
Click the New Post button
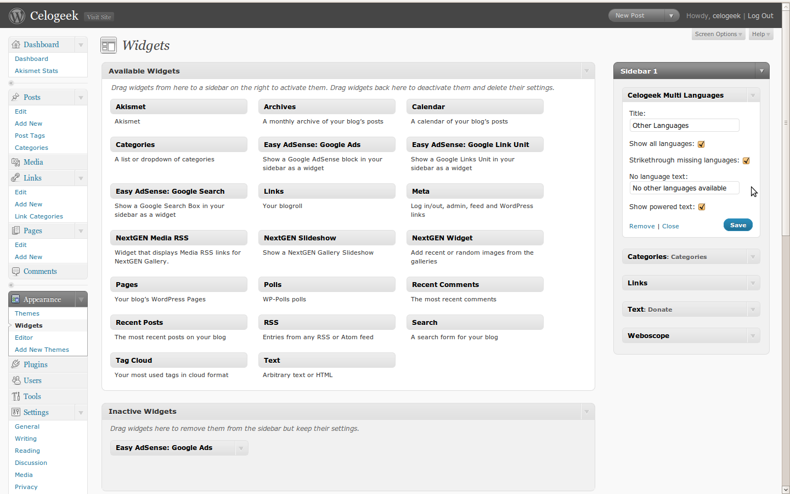click(636, 16)
